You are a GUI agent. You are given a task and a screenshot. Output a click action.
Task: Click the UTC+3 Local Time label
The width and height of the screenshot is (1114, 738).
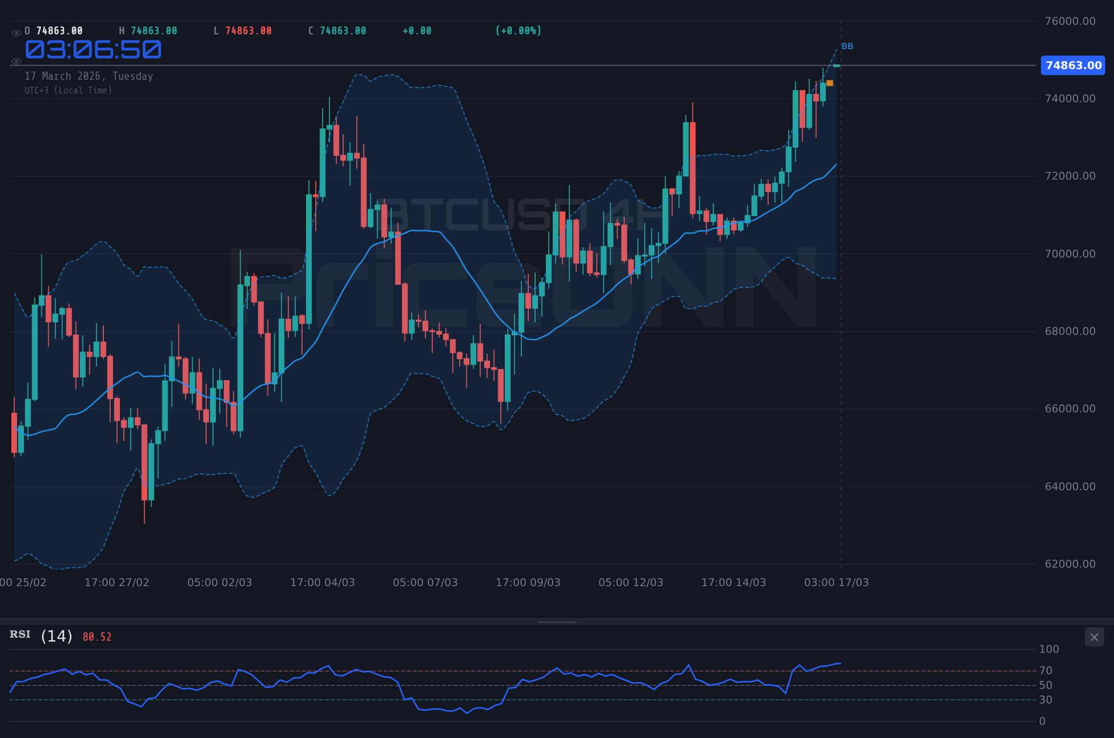click(x=68, y=90)
